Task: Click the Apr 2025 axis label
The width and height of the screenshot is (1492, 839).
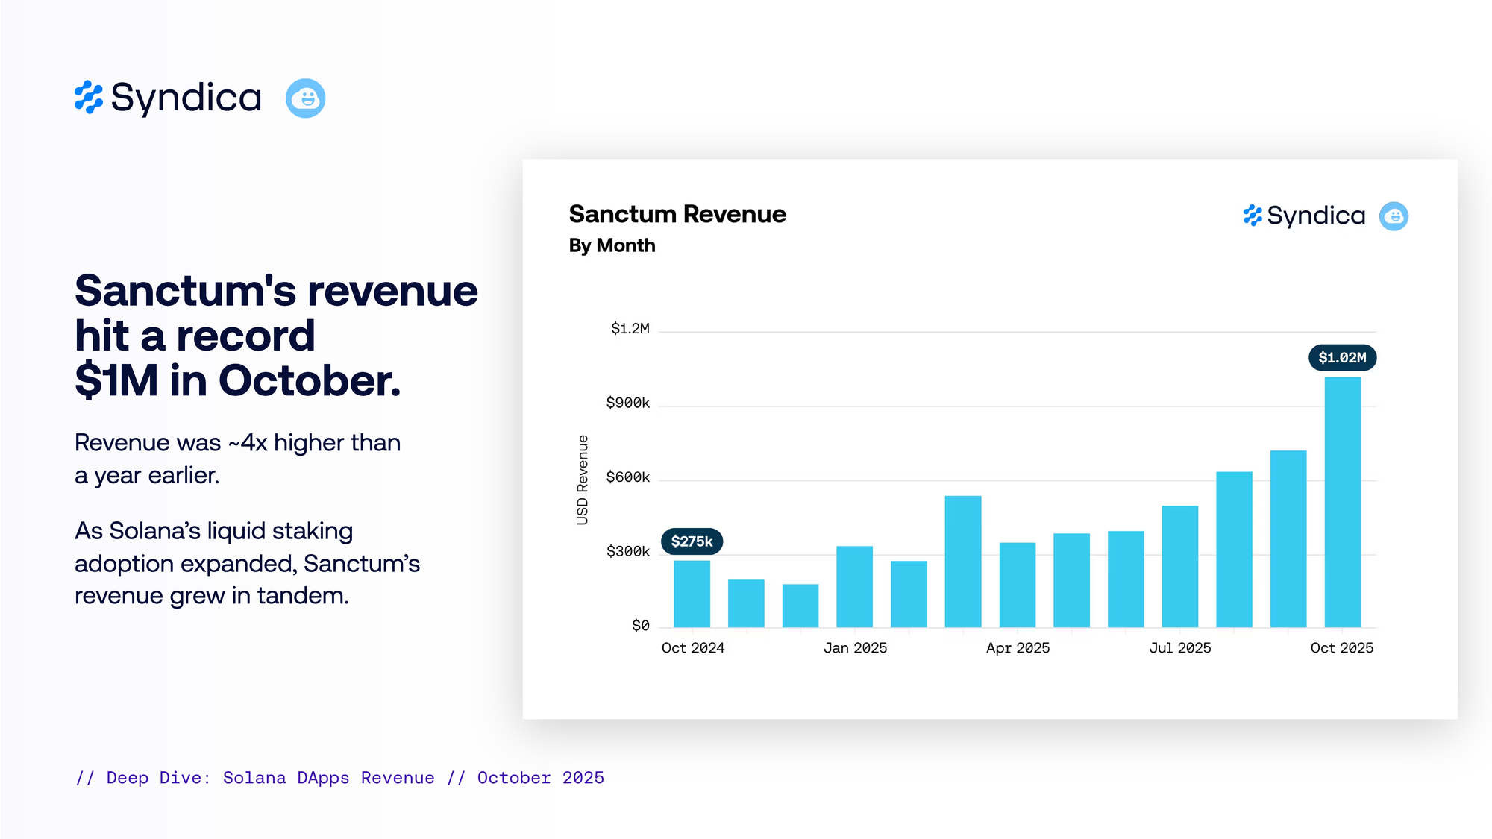Action: coord(1018,648)
